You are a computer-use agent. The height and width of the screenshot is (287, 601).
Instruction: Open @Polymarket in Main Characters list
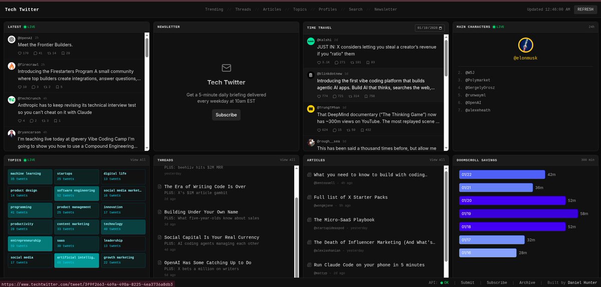[x=478, y=80]
